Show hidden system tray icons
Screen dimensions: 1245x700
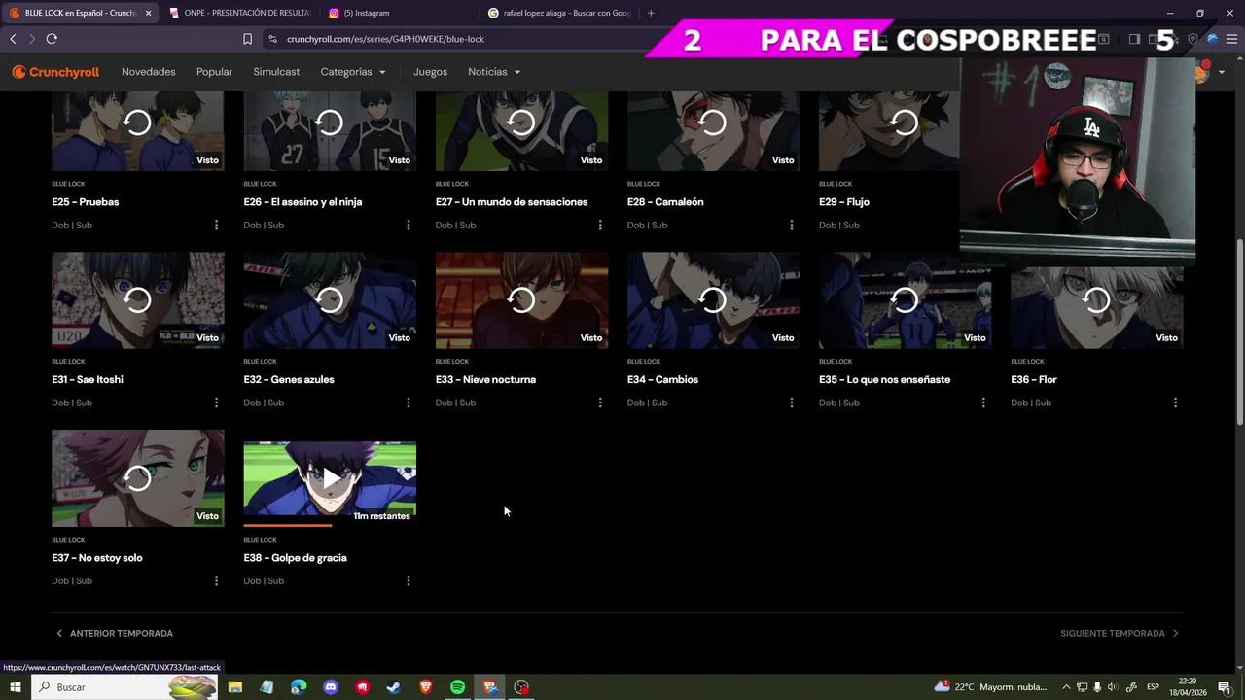[1066, 687]
